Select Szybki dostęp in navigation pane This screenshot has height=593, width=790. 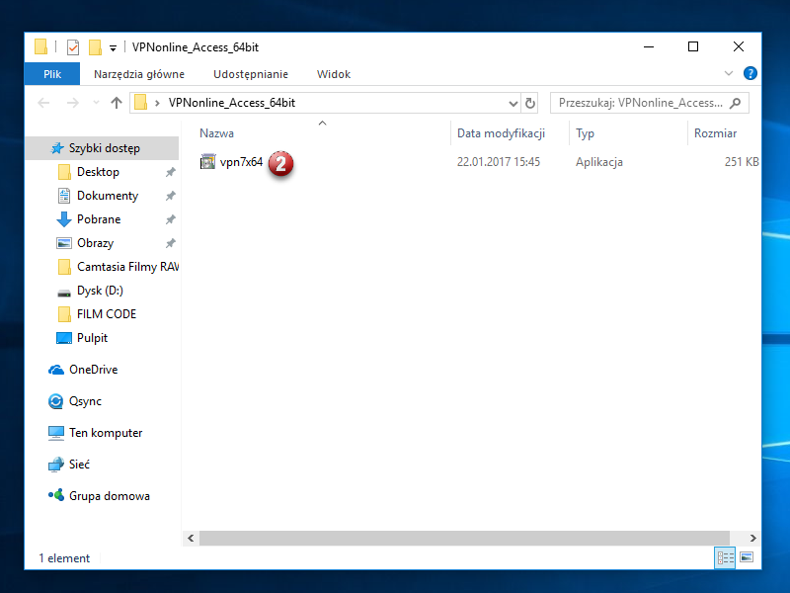pos(103,148)
